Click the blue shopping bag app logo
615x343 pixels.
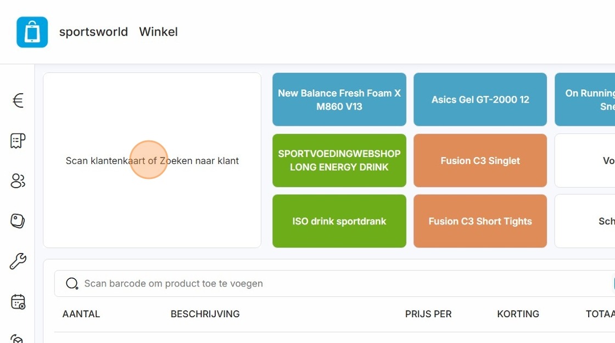click(32, 32)
